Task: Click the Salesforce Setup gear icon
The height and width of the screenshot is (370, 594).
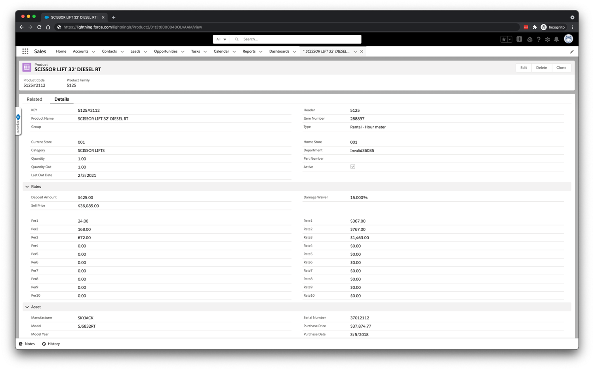Action: [x=547, y=40]
